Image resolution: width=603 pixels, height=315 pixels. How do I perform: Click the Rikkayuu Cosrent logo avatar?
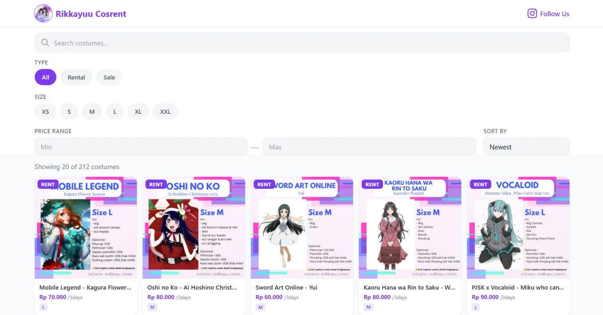[x=43, y=14]
